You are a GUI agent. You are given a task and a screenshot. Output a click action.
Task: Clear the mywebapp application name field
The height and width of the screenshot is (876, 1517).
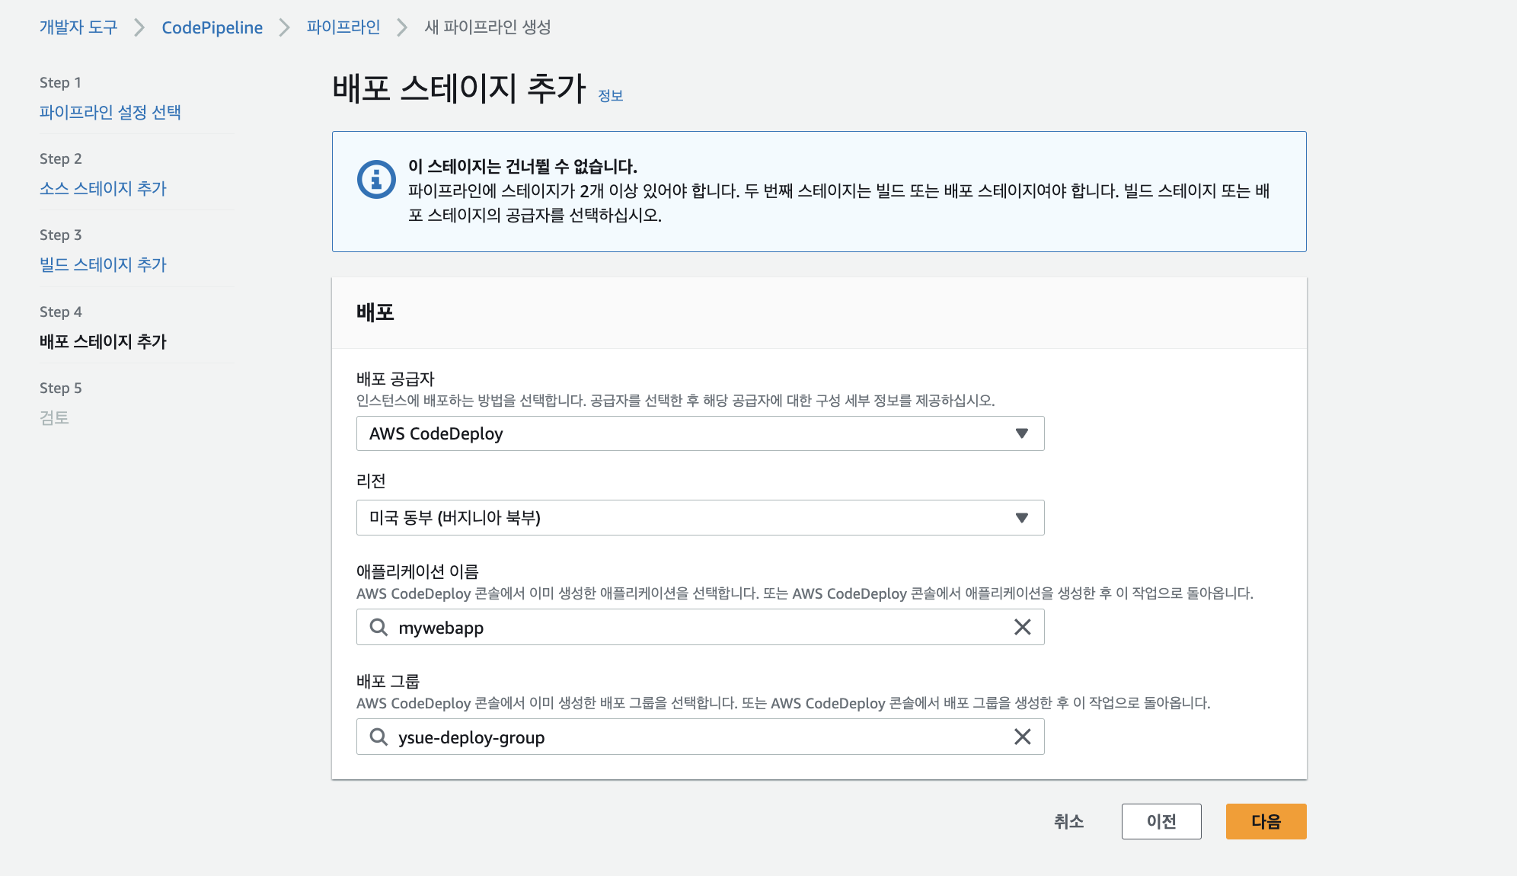(x=1022, y=627)
